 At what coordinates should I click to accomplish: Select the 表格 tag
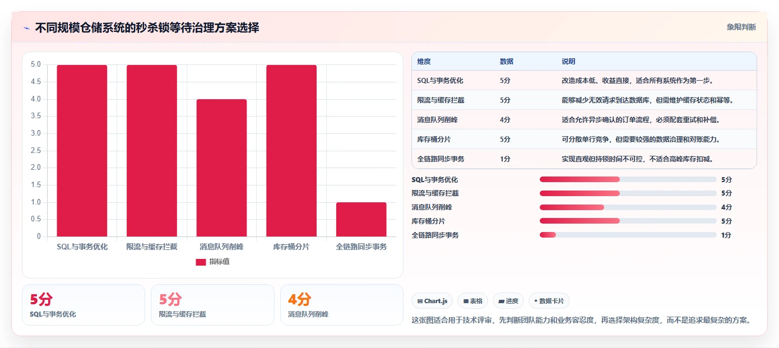tap(473, 301)
